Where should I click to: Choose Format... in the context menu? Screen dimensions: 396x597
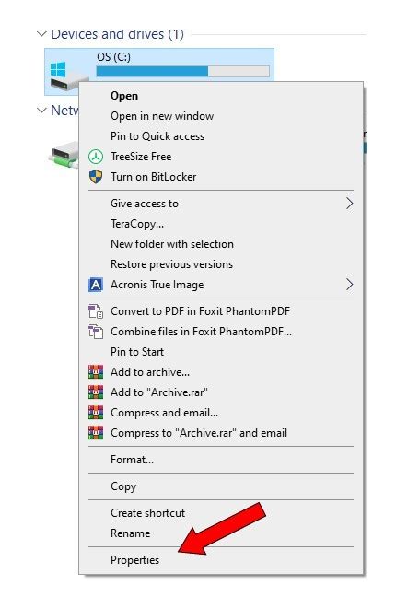[132, 460]
